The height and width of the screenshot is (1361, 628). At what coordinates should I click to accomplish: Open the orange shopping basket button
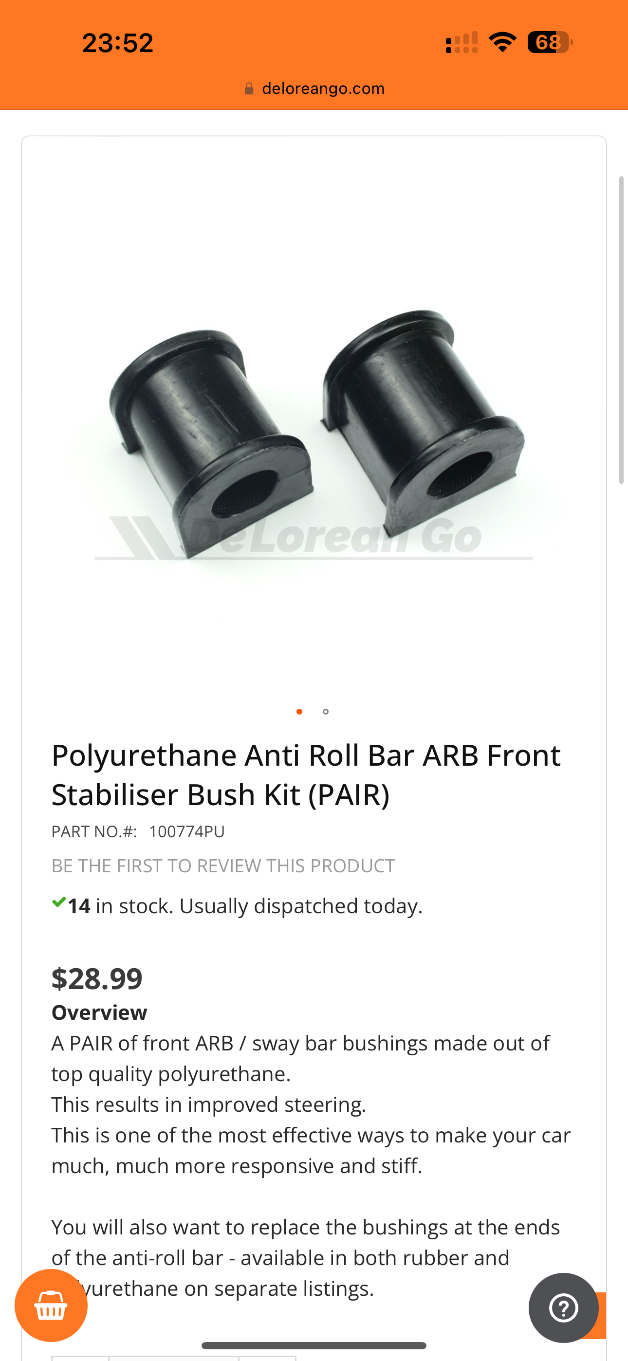point(51,1305)
